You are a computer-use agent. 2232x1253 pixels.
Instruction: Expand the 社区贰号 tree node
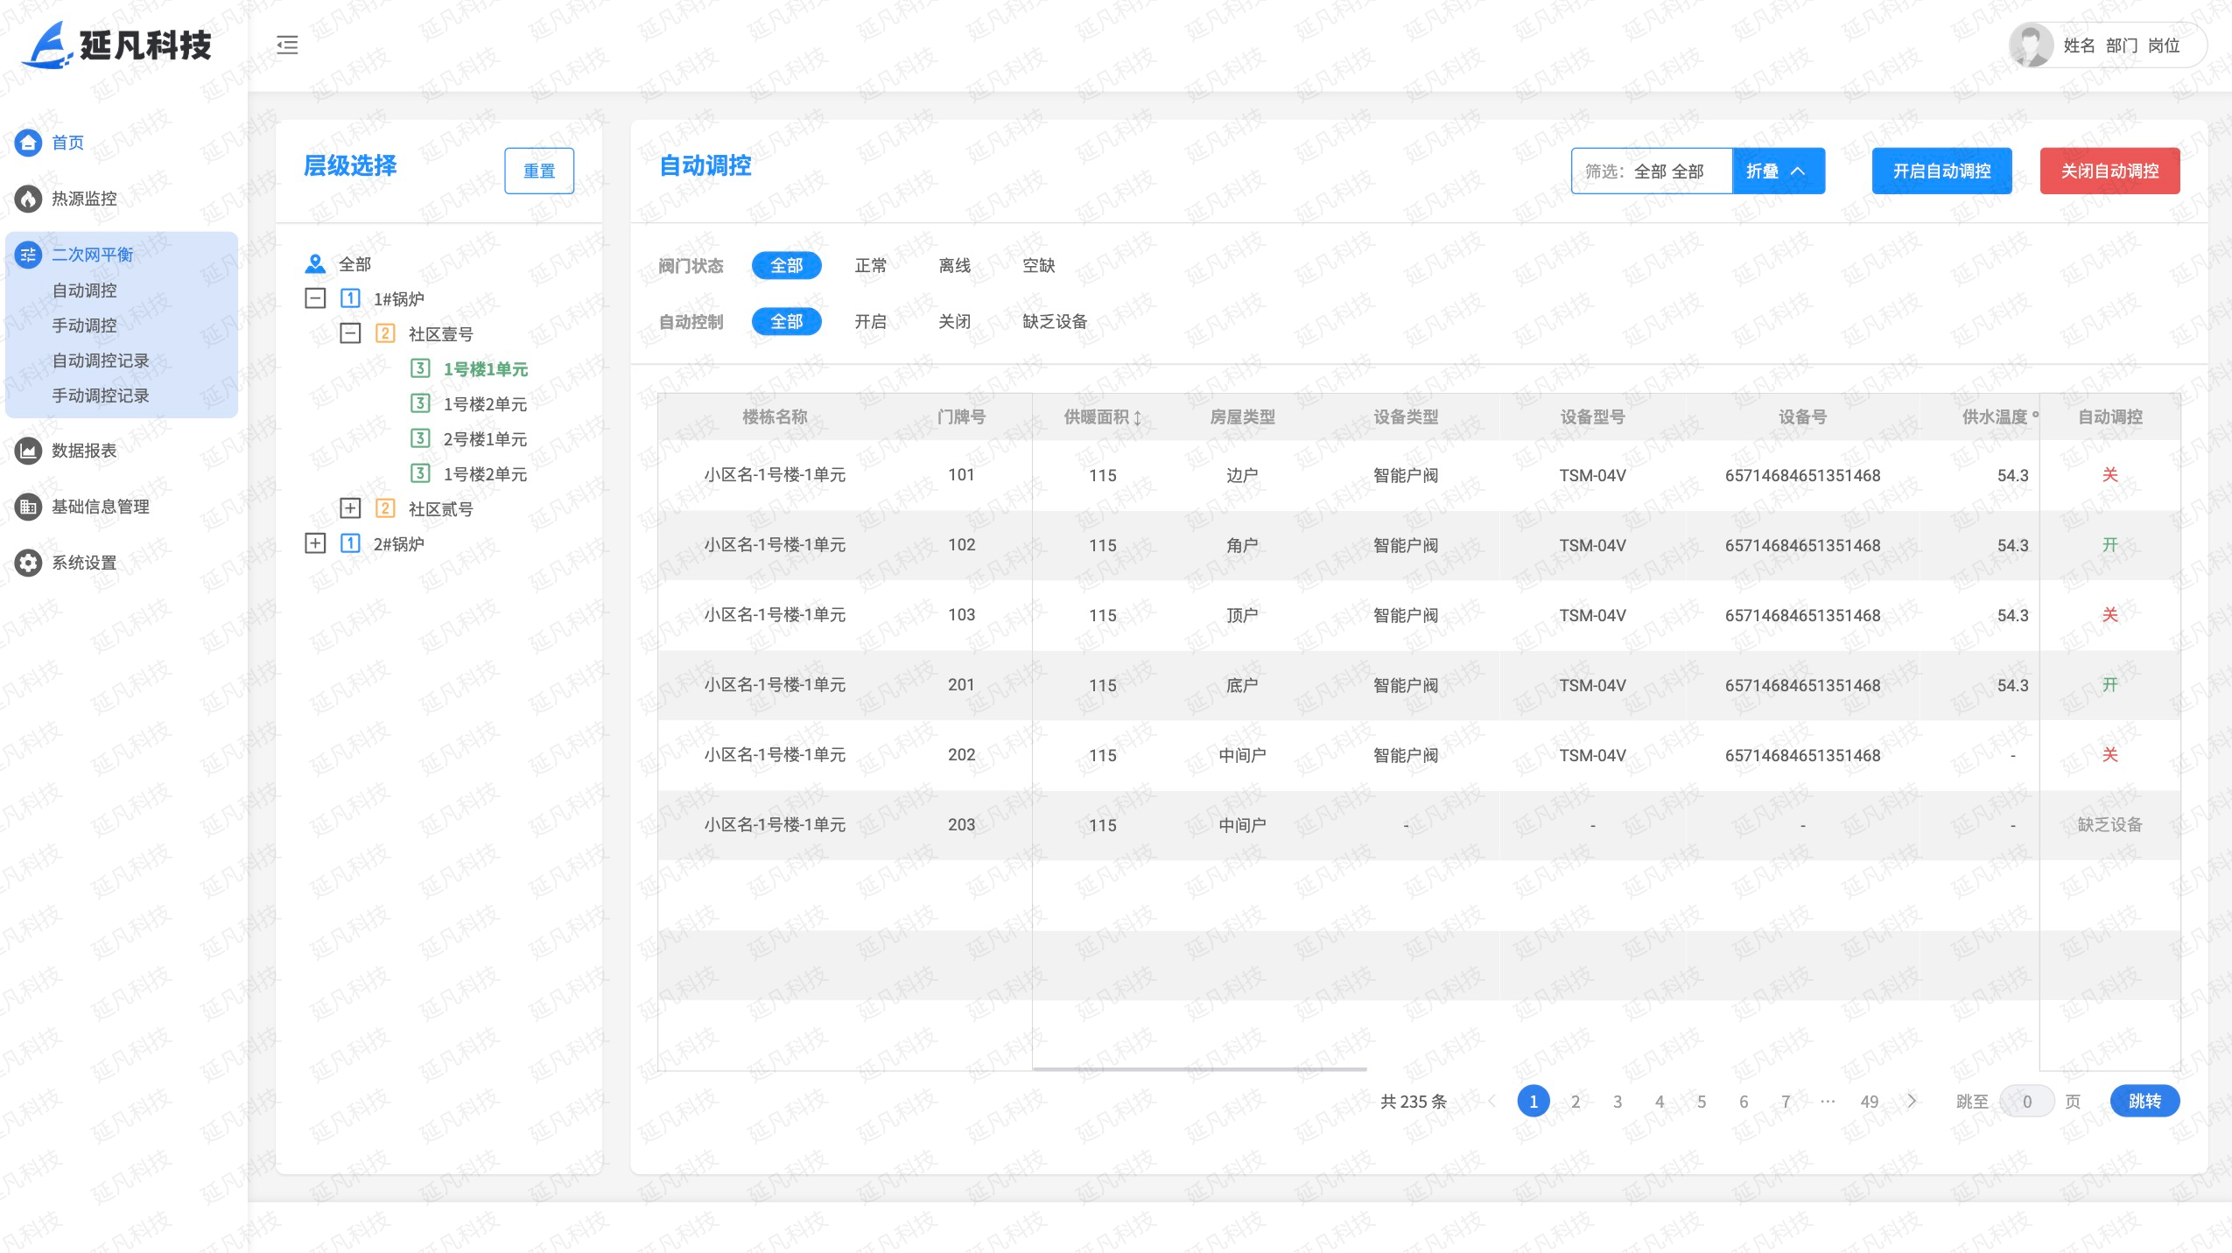(350, 508)
